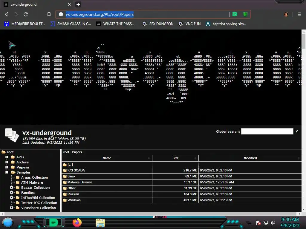
Task: Open the browser hamburger menu
Action: tap(299, 14)
